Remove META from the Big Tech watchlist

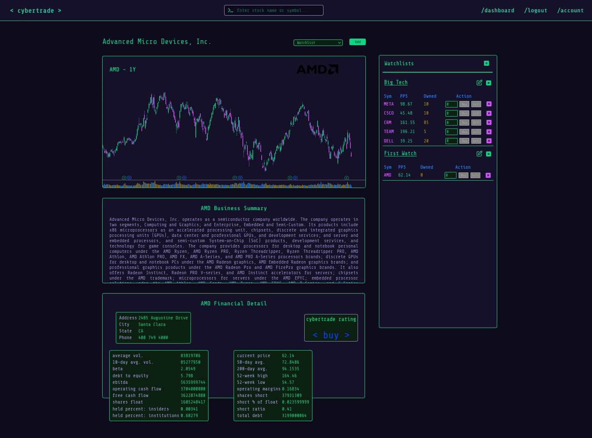[489, 104]
